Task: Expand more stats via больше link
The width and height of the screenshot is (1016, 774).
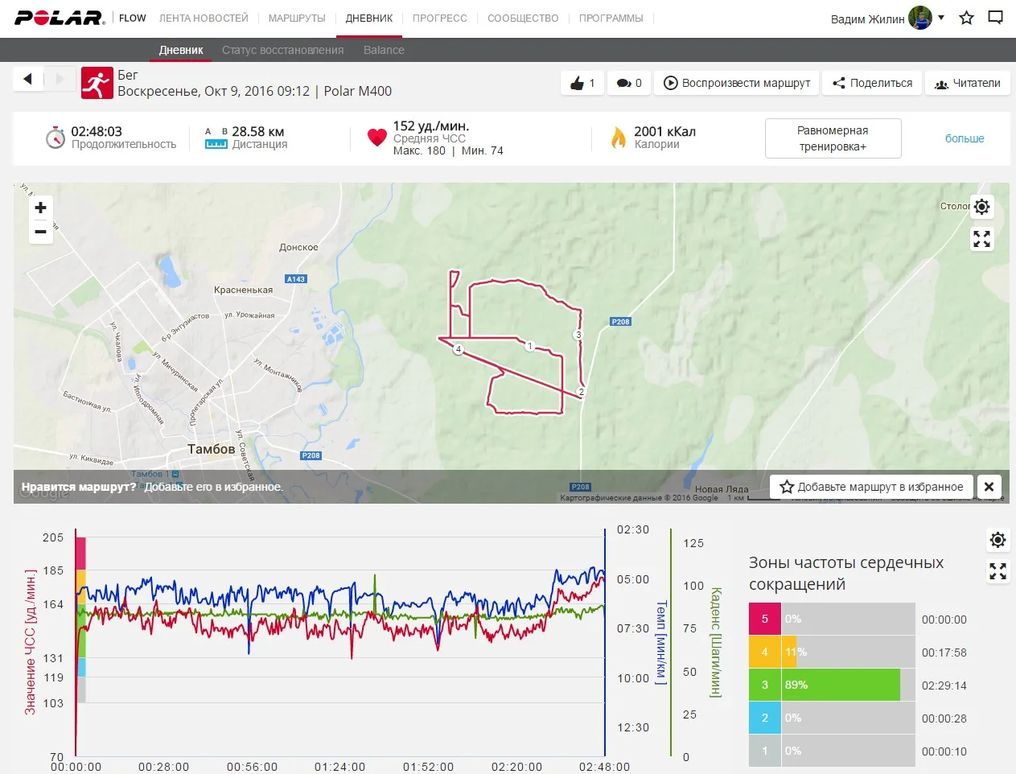Action: coord(965,138)
